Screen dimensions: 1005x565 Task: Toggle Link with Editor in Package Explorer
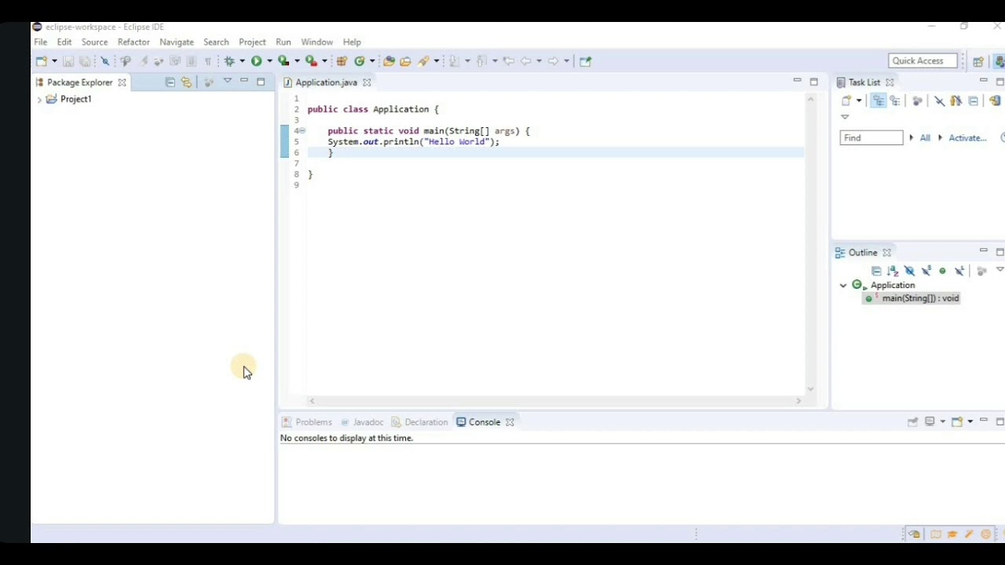coord(186,82)
